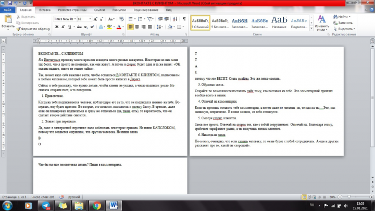Screen dimensions: 375x211
Task: Select the Обычный style
Action: coord(201,23)
